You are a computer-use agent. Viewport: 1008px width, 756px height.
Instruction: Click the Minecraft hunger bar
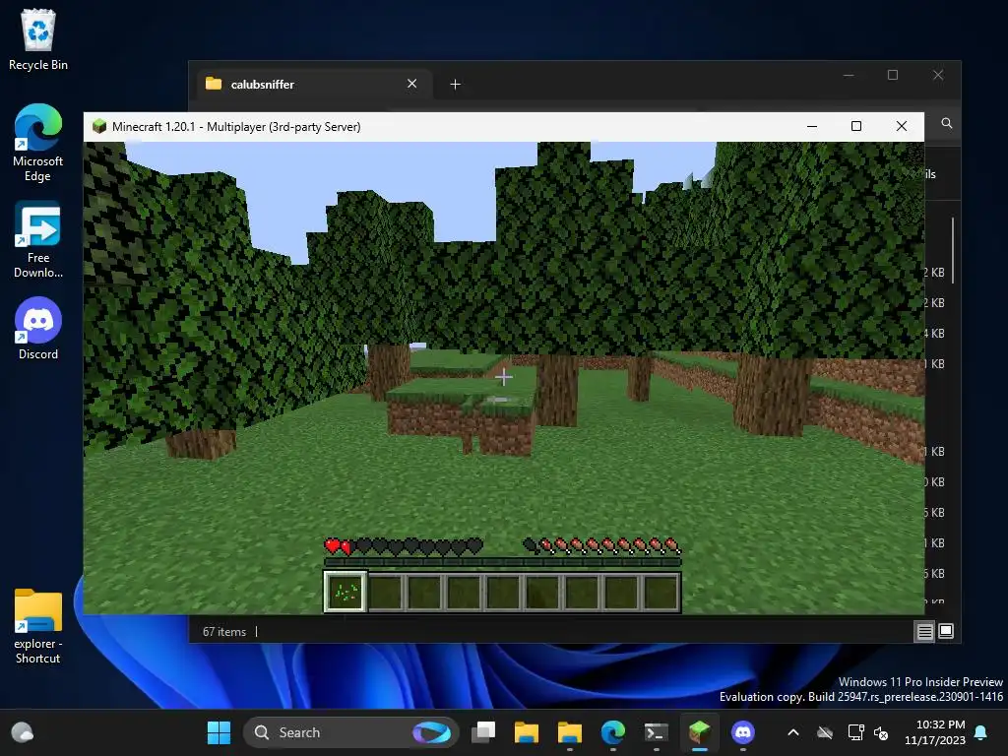[x=602, y=546]
